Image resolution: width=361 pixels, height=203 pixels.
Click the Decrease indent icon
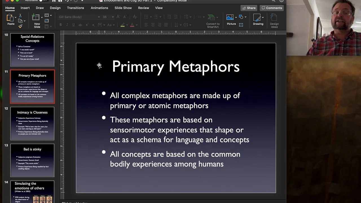coord(169,17)
